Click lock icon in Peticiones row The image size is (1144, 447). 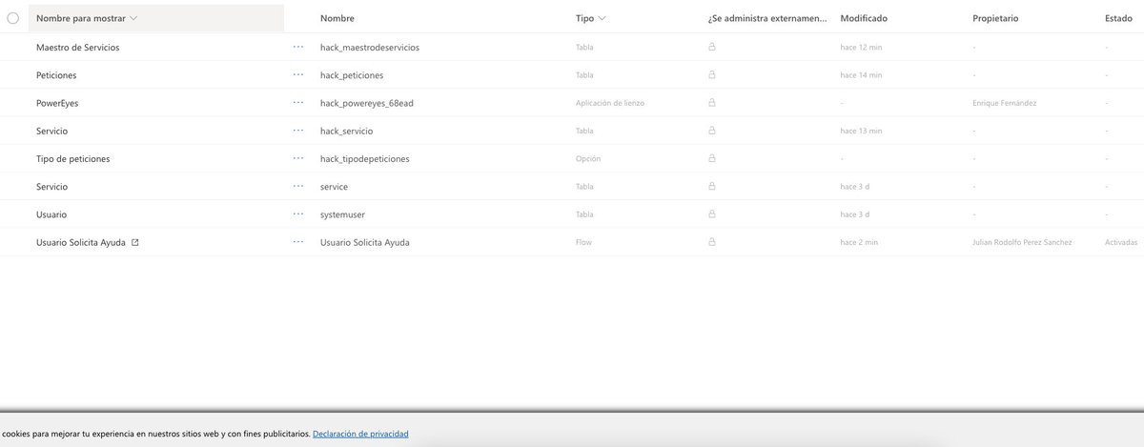(711, 74)
